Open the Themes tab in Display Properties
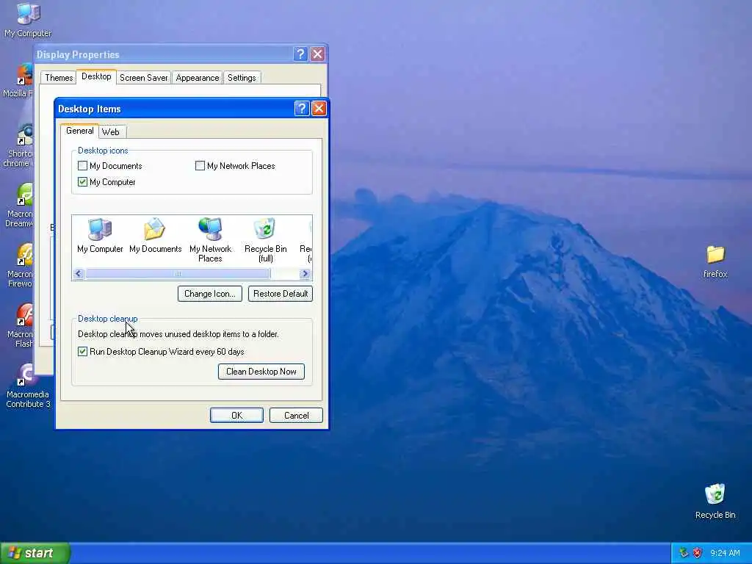 (x=59, y=78)
